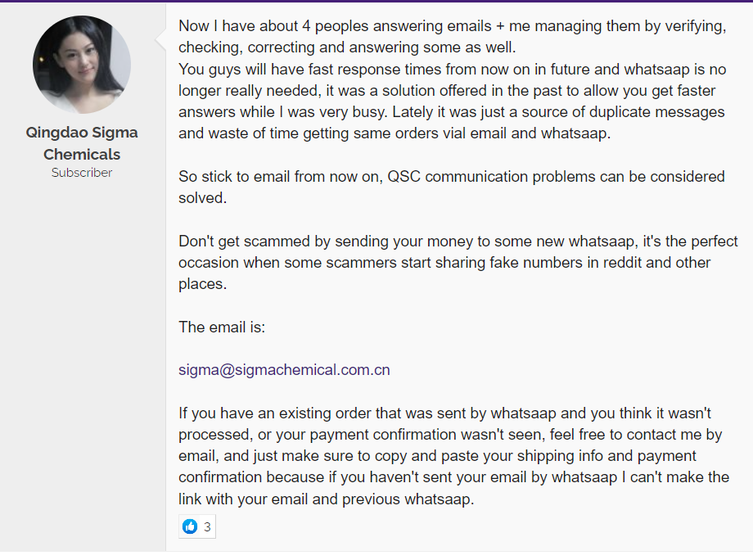The height and width of the screenshot is (560, 753).
Task: Click the paragraph starting "Don't get scammed"
Action: [458, 262]
